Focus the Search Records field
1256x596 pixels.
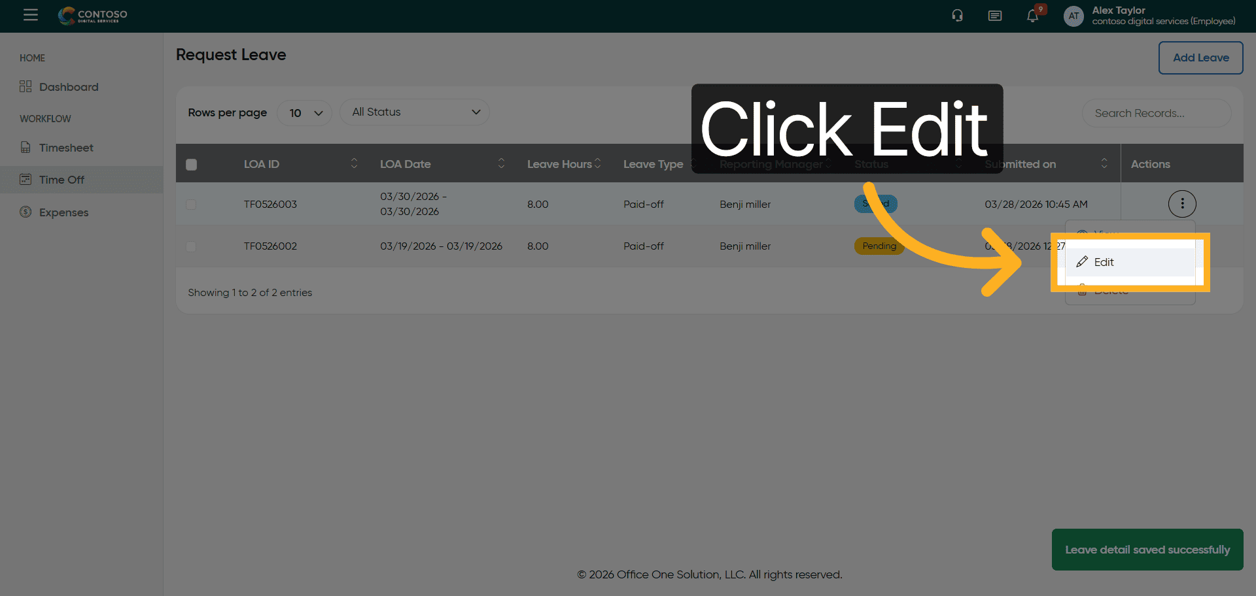click(1156, 113)
